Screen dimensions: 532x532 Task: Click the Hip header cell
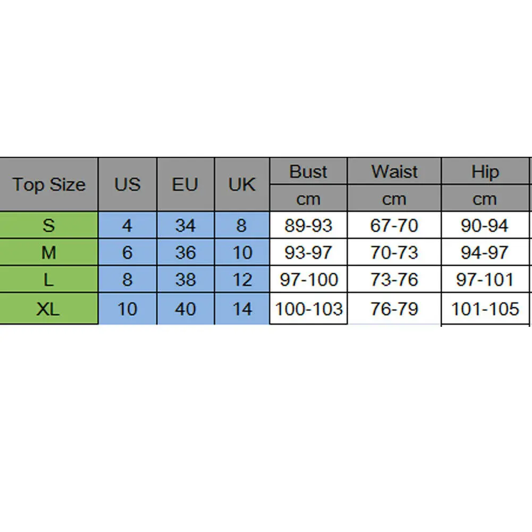click(x=485, y=171)
